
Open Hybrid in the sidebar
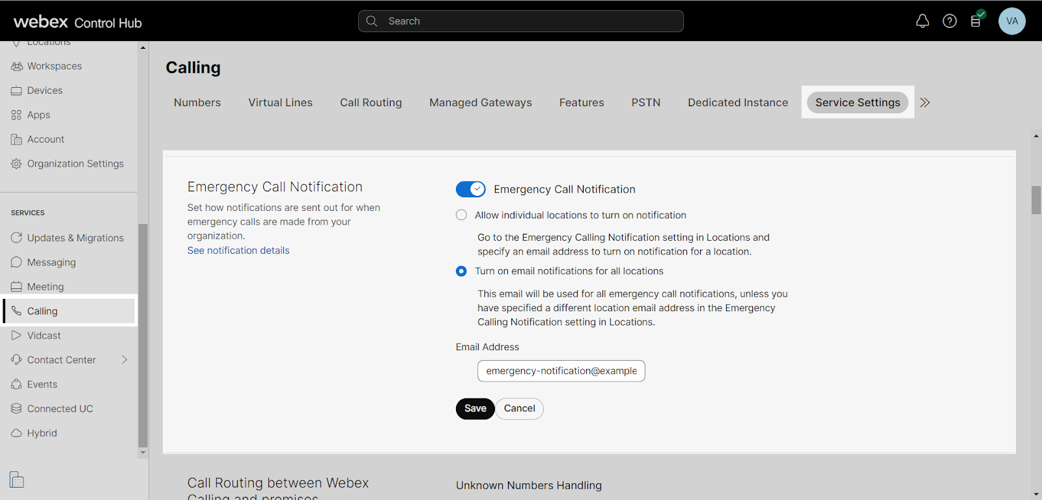(42, 434)
